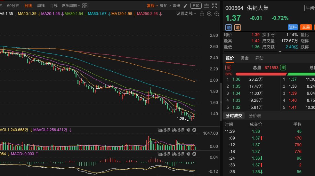Click the 成交额 2.40亿 value

pos(292,47)
